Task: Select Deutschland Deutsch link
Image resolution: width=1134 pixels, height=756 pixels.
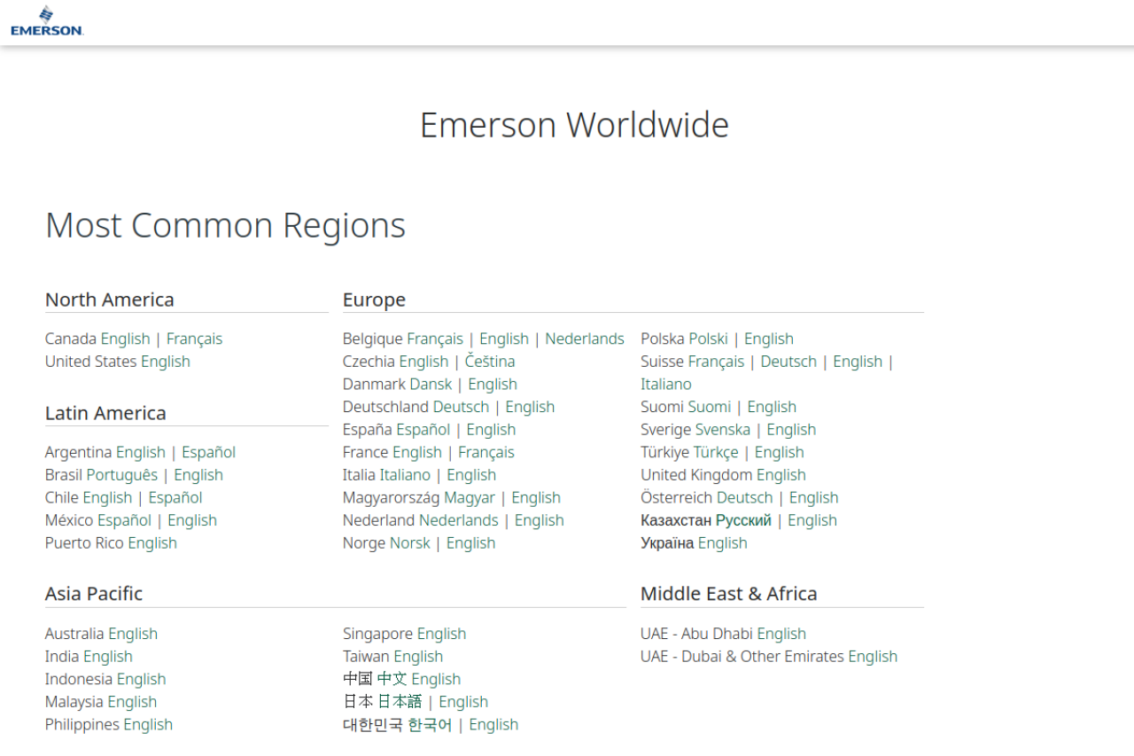Action: click(x=461, y=407)
